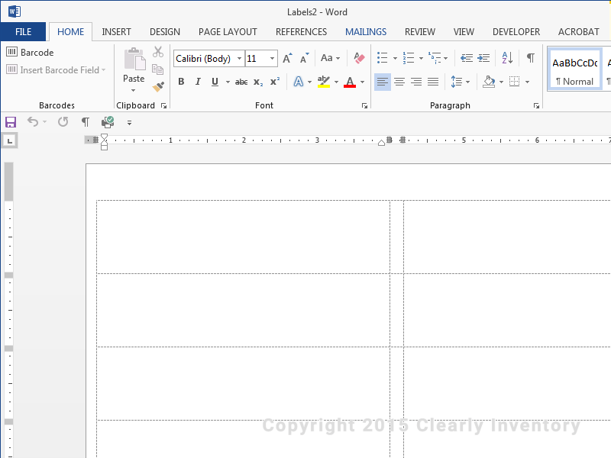Toggle bold formatting

(181, 82)
